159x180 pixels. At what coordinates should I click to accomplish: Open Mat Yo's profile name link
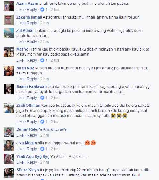pos(22,49)
